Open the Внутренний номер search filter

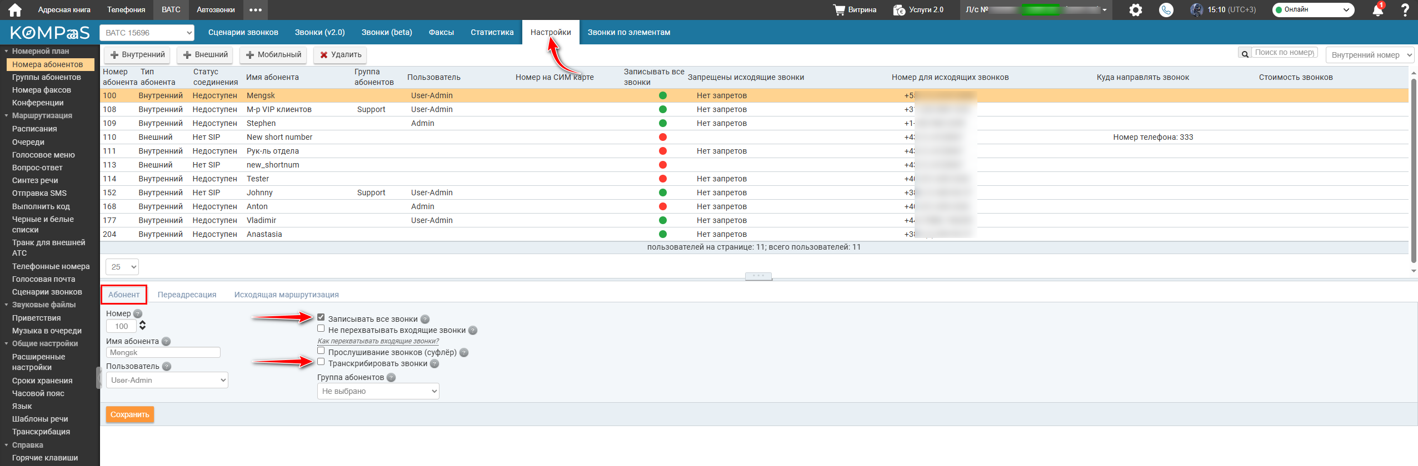pos(1370,55)
